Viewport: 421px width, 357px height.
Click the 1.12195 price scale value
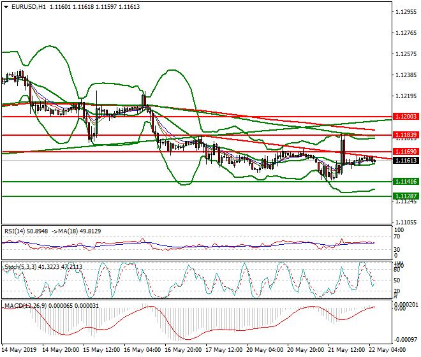click(x=406, y=96)
